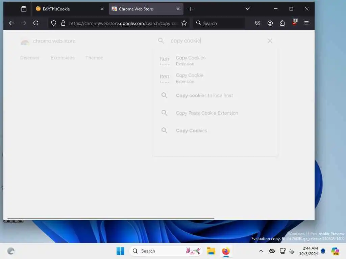The height and width of the screenshot is (259, 346).
Task: Open the notification bell in the taskbar
Action: tap(323, 251)
